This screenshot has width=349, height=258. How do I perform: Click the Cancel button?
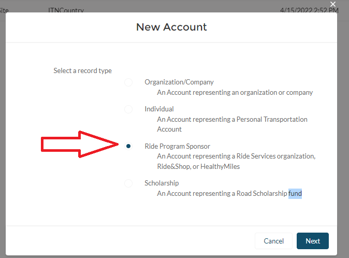click(x=273, y=241)
